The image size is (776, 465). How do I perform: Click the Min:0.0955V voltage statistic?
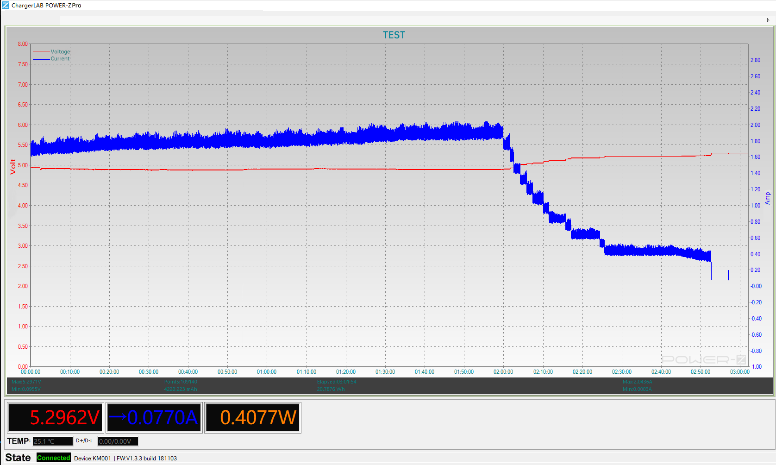(26, 390)
